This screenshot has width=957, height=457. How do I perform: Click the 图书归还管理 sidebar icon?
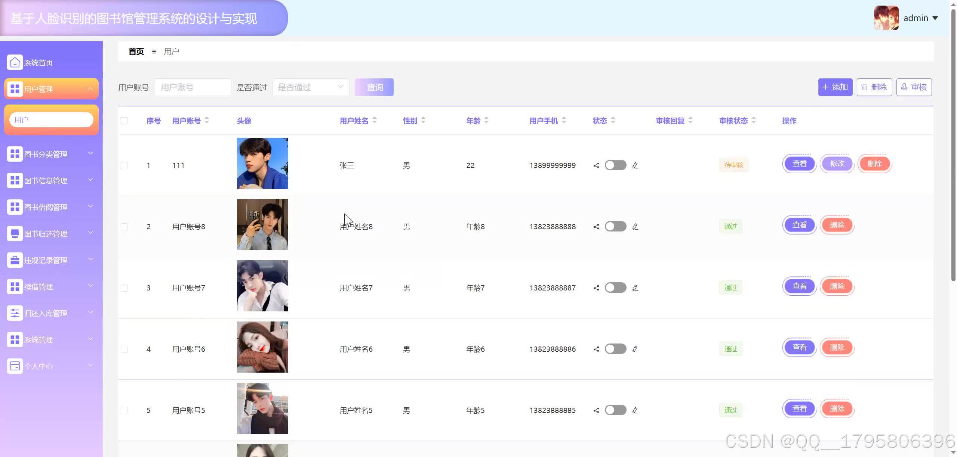point(15,234)
